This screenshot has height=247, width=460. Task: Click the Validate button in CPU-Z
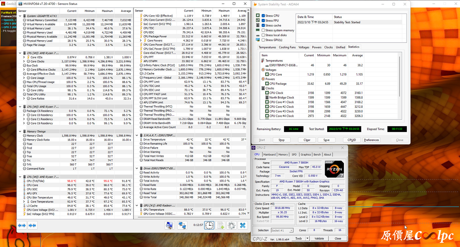[319, 238]
